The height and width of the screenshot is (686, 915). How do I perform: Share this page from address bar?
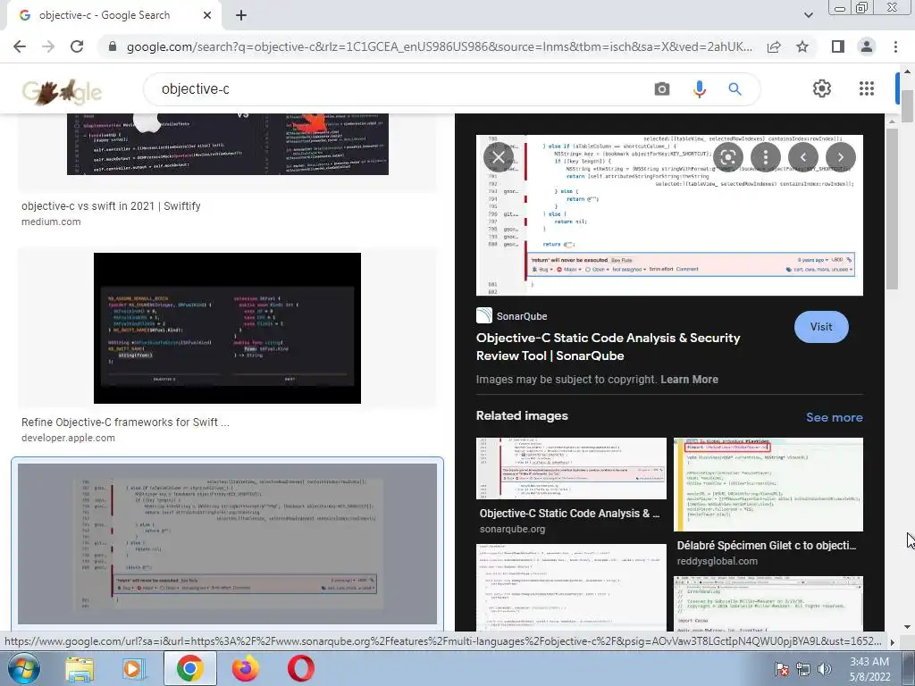coord(774,46)
